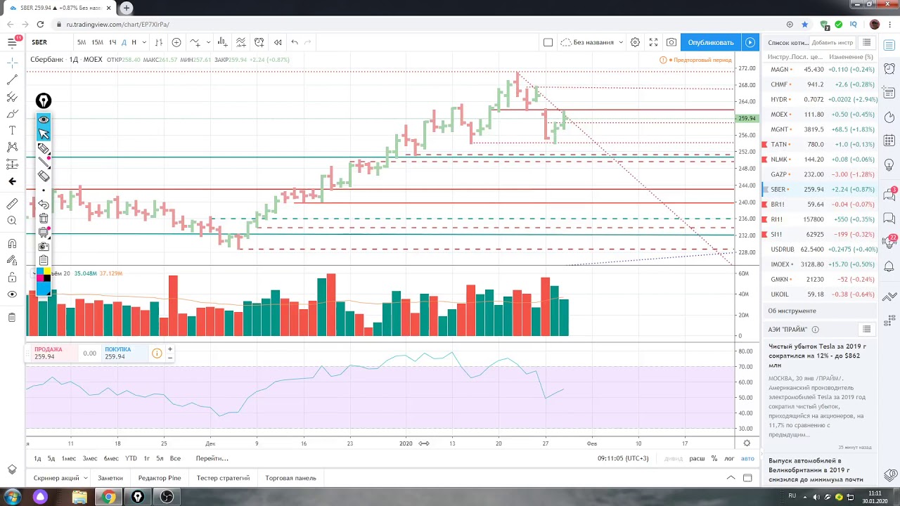Open the Перейти... go-to-date option
This screenshot has height=506, width=900.
click(212, 458)
